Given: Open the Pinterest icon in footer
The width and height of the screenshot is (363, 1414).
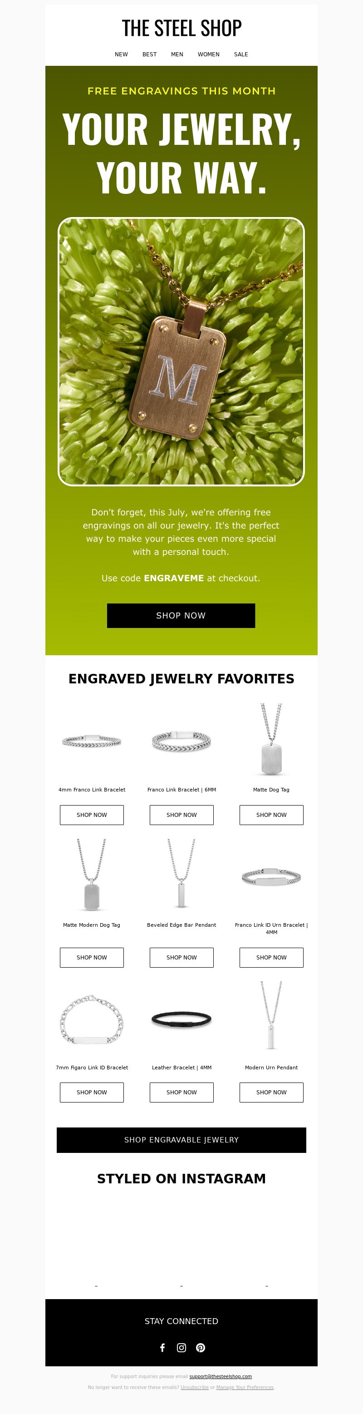Looking at the screenshot, I should pos(201,1347).
